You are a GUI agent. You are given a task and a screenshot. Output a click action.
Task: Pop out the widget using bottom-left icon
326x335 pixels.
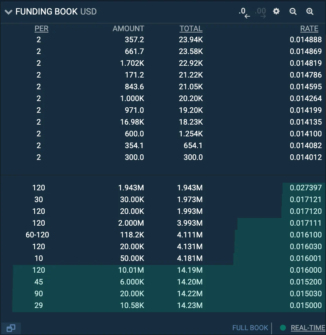[x=11, y=328]
